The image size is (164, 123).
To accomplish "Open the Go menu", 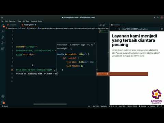I will pyautogui.click(x=24, y=21).
